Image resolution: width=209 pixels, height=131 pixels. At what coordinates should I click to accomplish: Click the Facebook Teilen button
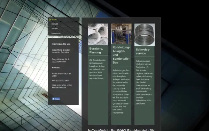point(56,99)
